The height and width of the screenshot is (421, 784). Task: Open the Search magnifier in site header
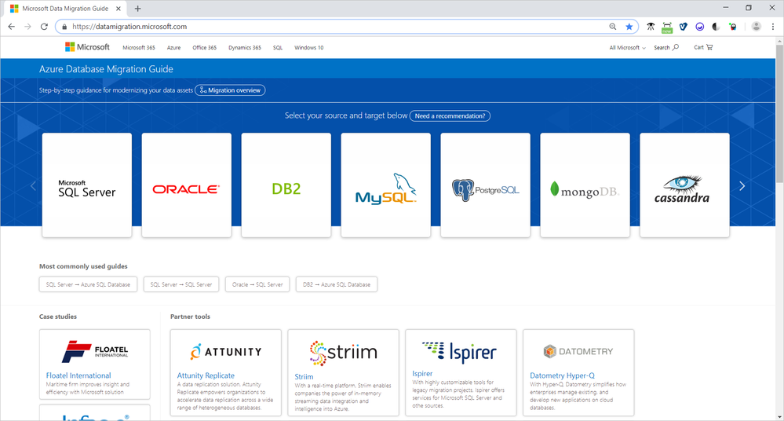[x=666, y=48]
